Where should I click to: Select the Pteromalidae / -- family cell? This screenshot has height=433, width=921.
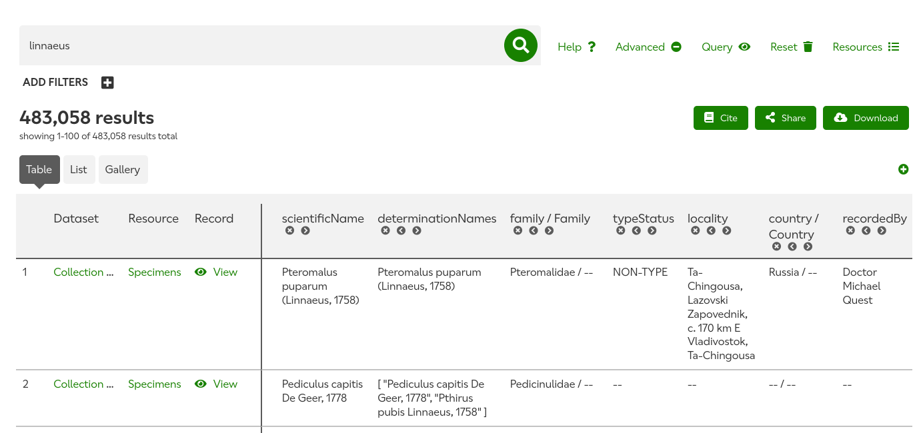[552, 272]
